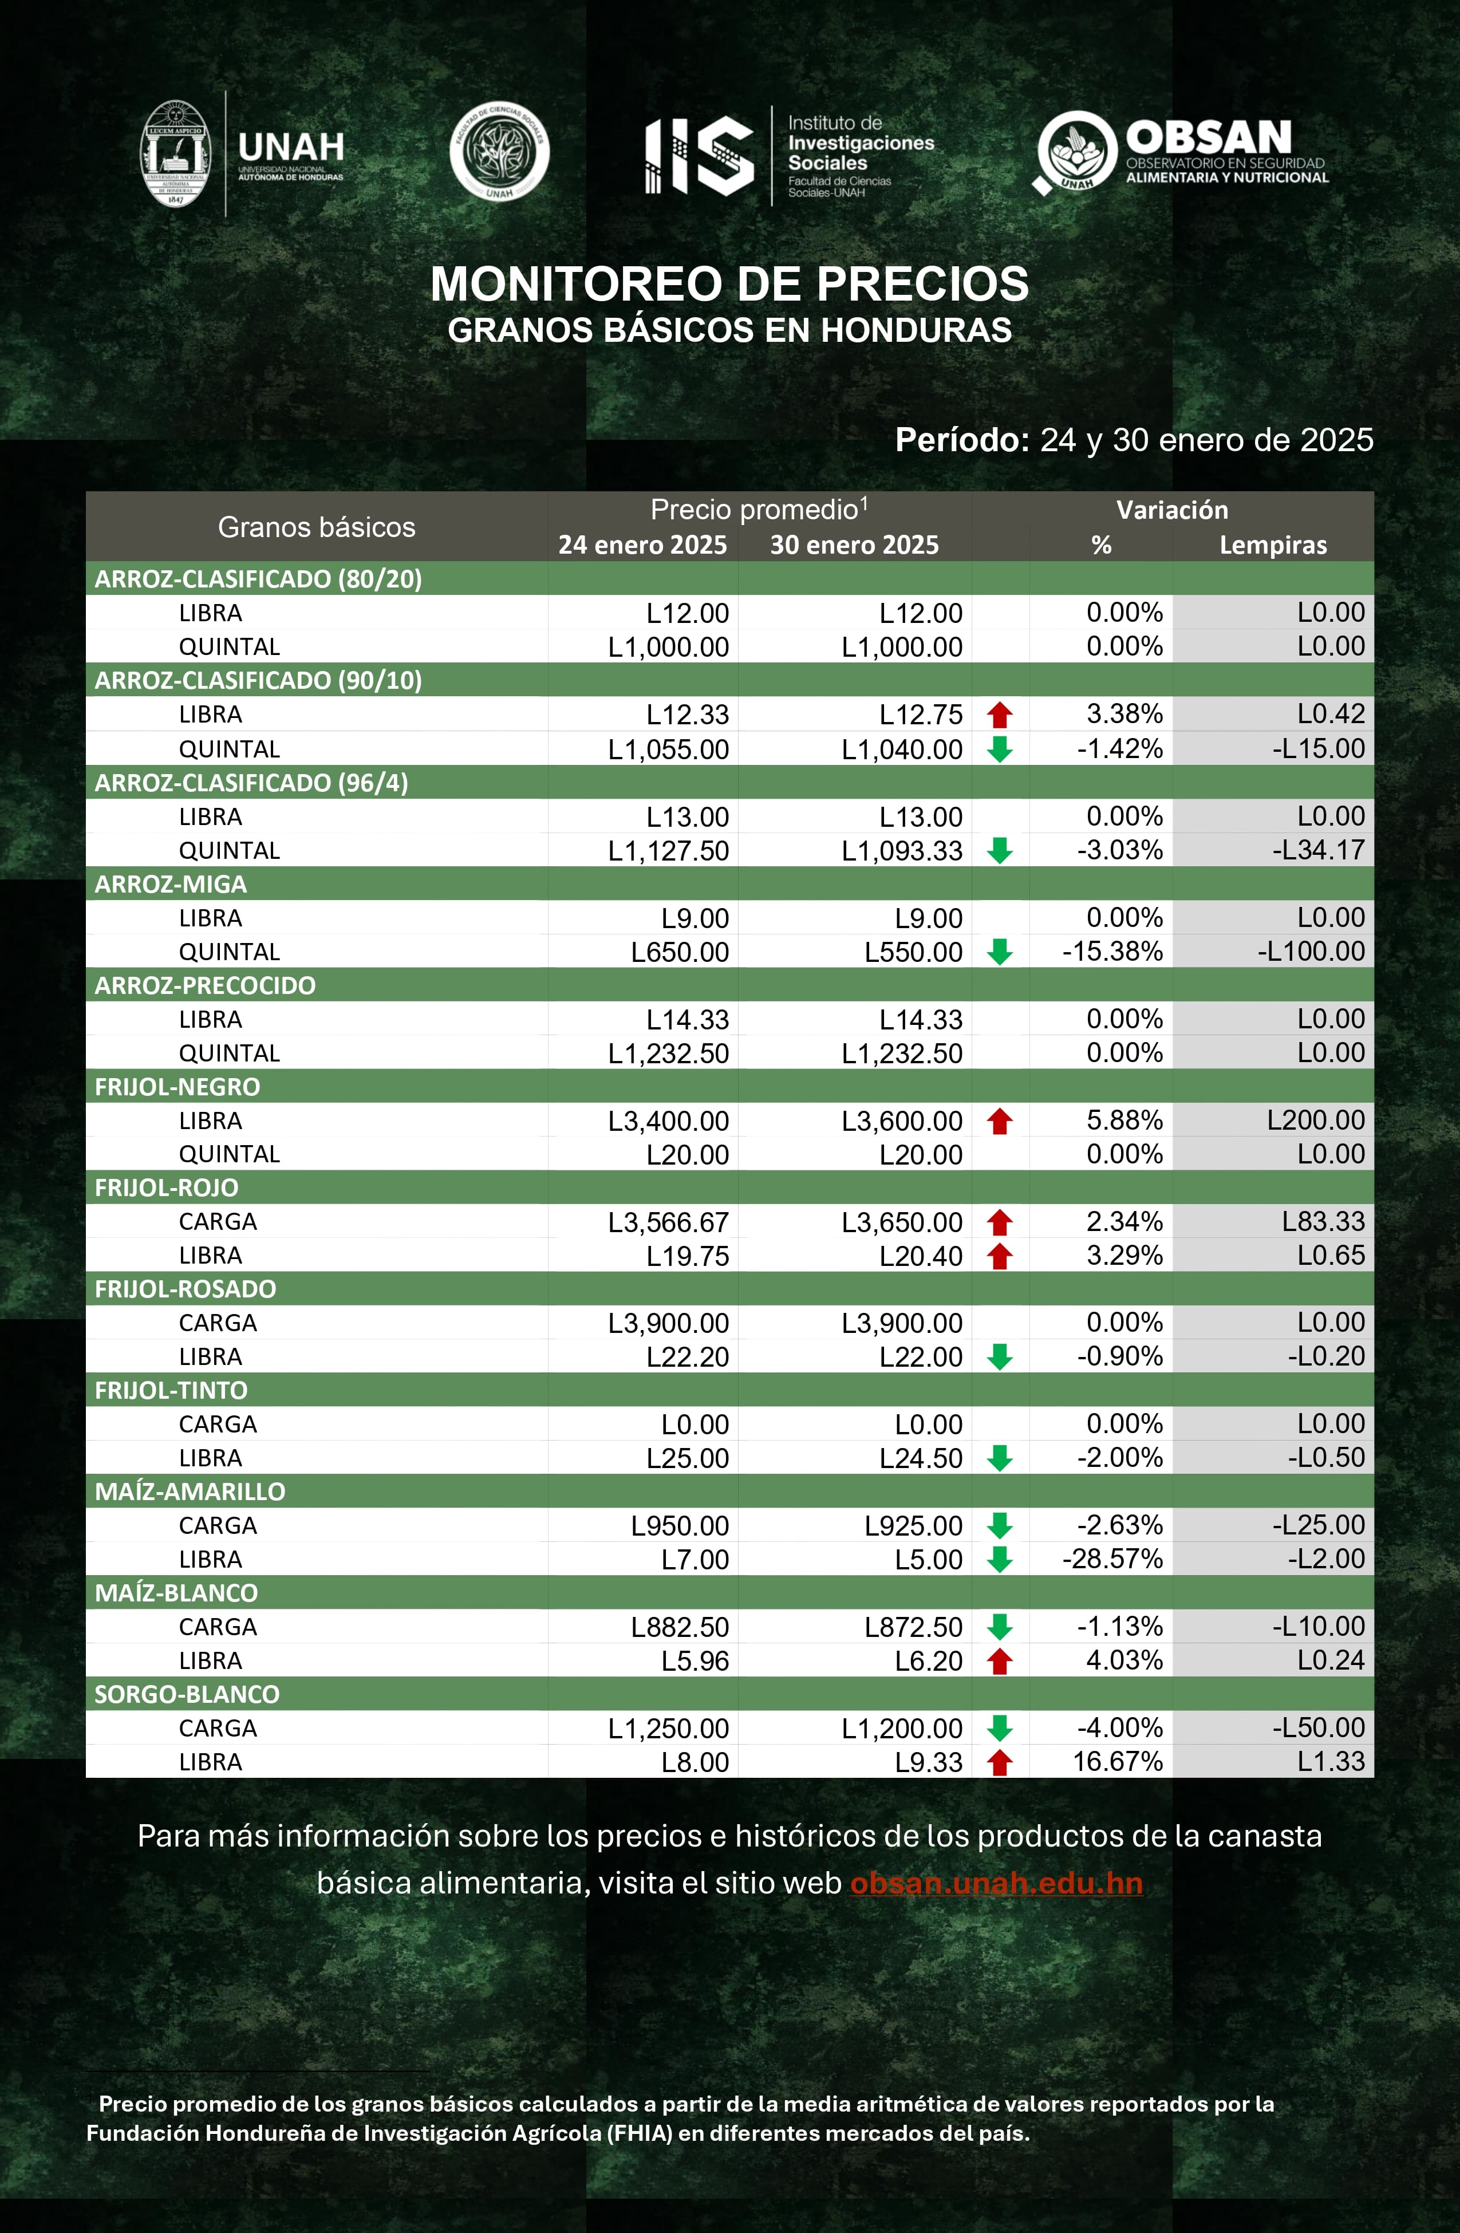This screenshot has height=2233, width=1460.
Task: Click the red up arrow for Maíz-Blanco libra
Action: tap(999, 1662)
